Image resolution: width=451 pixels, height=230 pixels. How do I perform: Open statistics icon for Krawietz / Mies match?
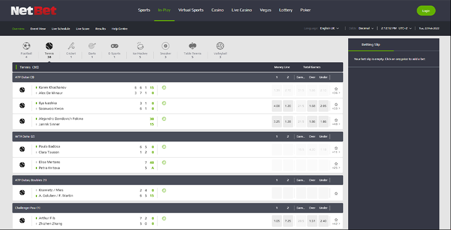coord(164,190)
